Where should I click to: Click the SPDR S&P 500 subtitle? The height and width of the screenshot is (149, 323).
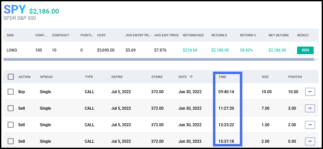point(20,18)
